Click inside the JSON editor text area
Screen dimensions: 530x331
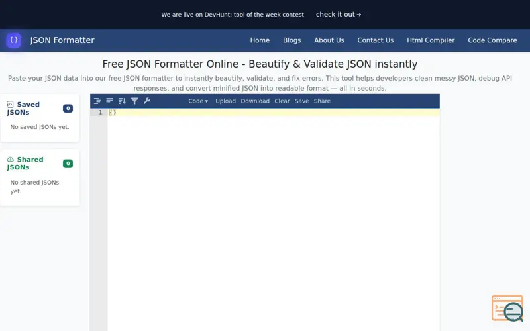[274, 220]
